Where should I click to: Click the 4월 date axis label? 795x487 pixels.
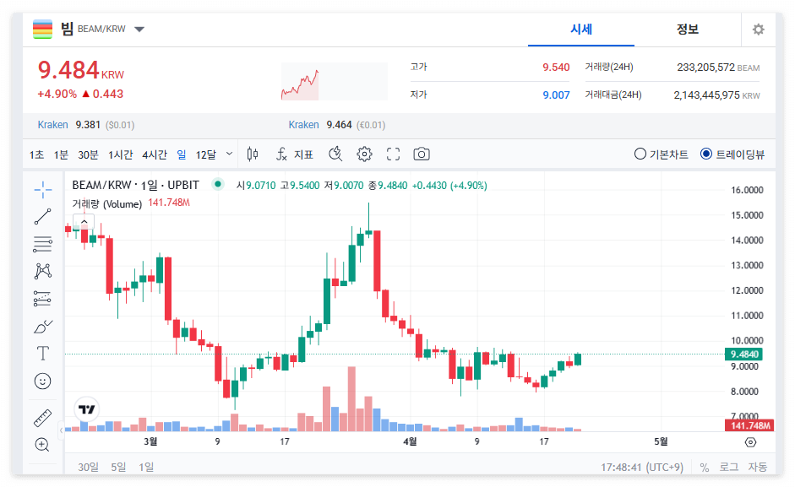(x=410, y=442)
